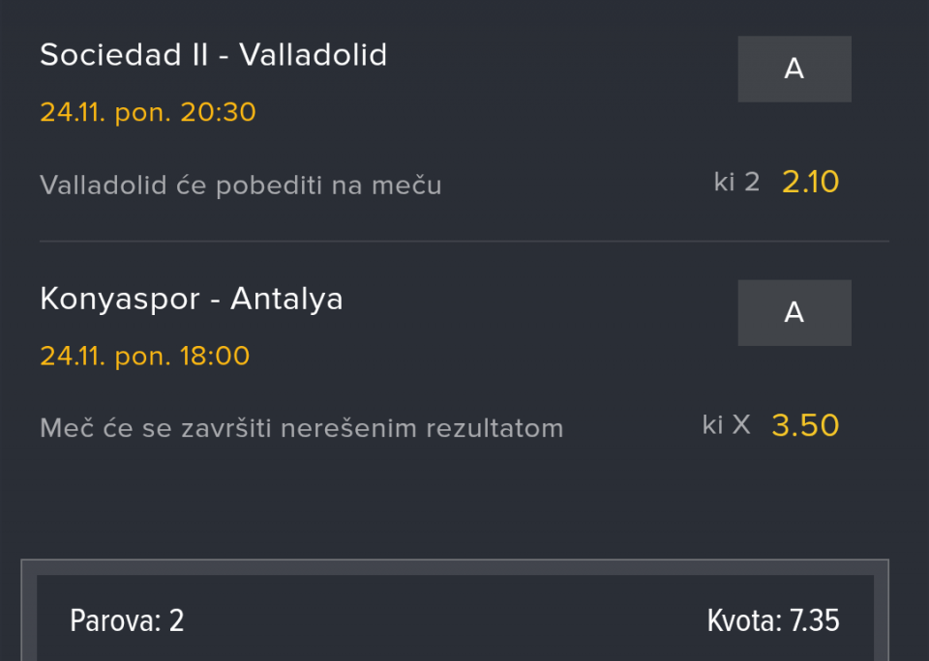
Task: Click the 20:30 kickoff time
Action: click(x=219, y=112)
